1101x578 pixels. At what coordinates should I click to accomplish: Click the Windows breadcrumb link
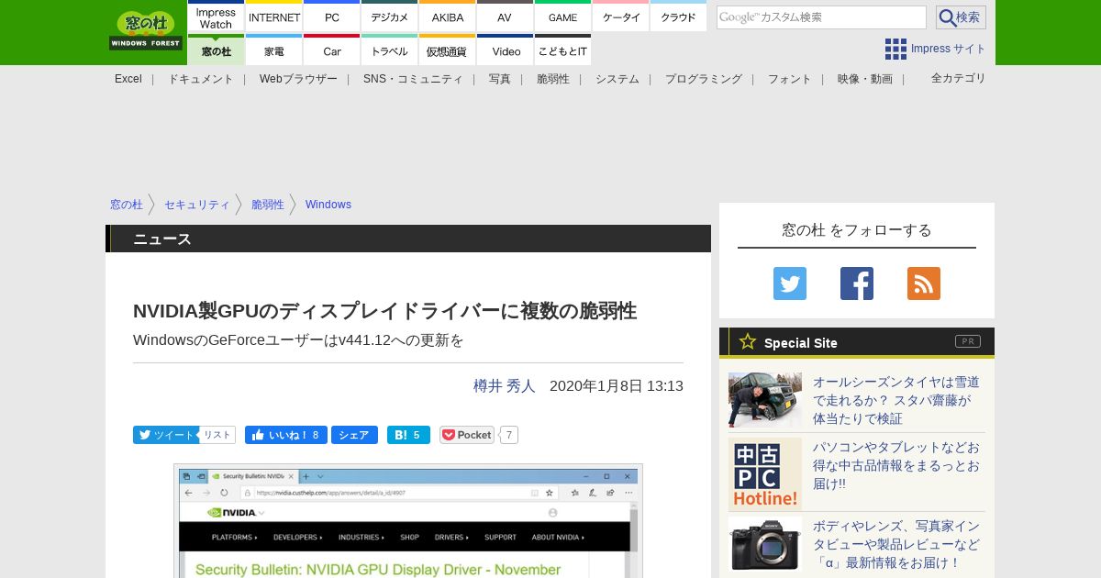(328, 205)
